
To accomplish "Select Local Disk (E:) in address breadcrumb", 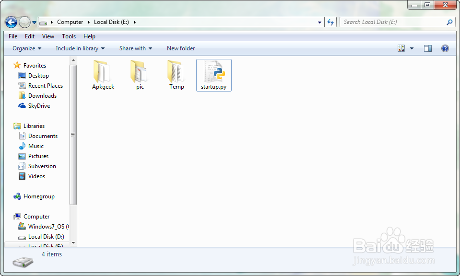I will (x=111, y=22).
